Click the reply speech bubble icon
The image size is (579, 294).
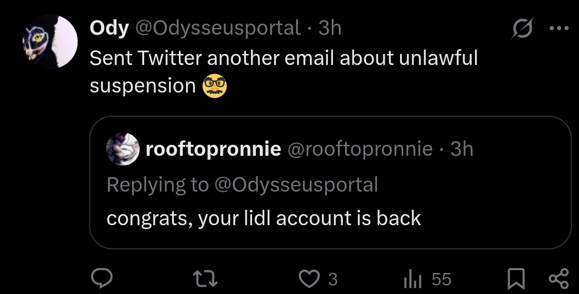coord(102,280)
